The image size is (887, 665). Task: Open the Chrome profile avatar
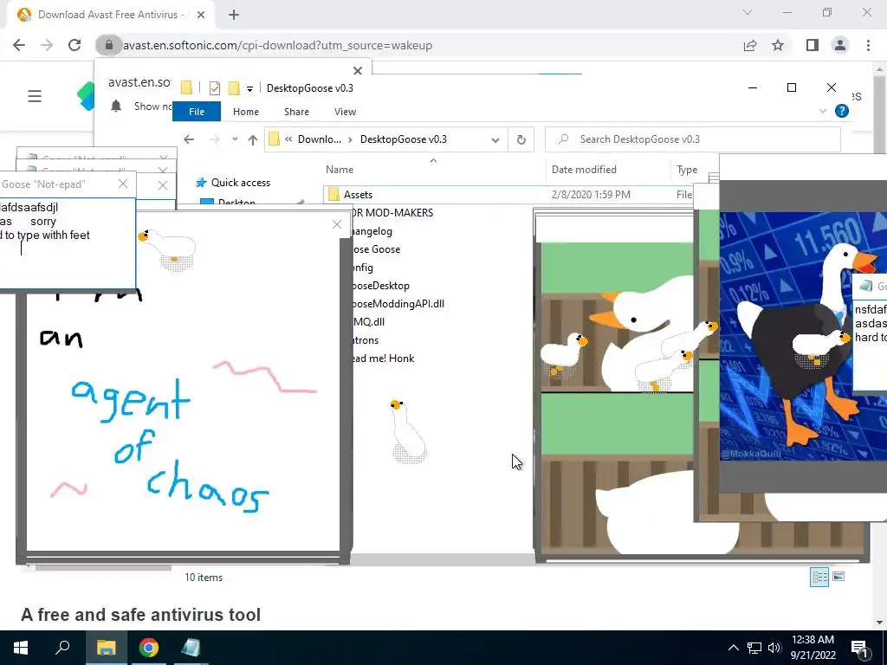point(840,45)
